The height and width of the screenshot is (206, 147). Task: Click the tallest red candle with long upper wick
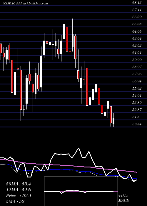point(67,39)
